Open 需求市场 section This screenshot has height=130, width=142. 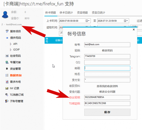tap(15, 82)
